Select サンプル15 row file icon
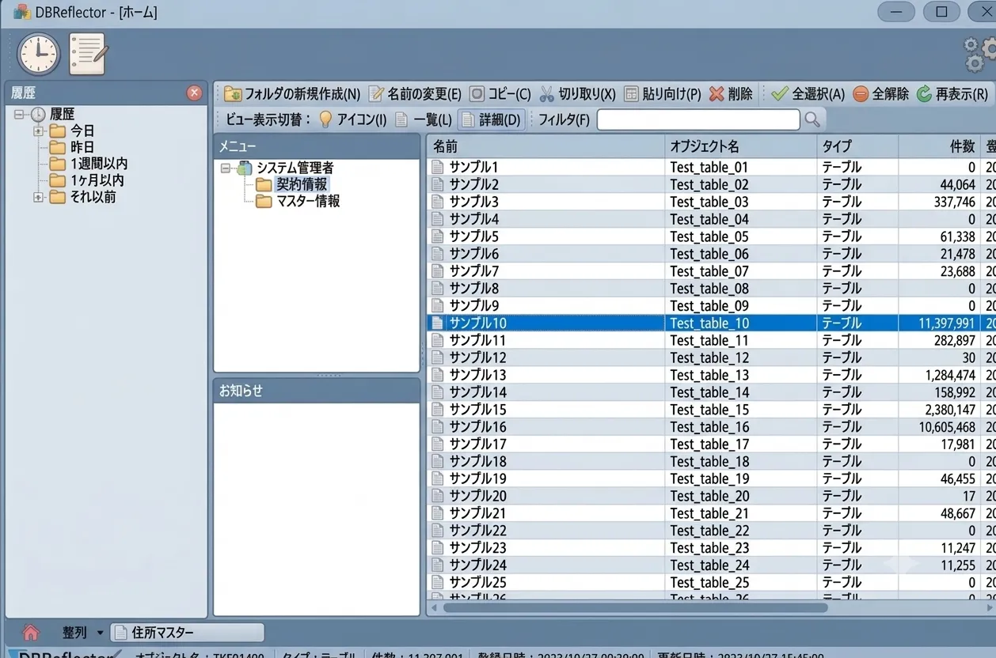This screenshot has height=658, width=996. click(437, 410)
